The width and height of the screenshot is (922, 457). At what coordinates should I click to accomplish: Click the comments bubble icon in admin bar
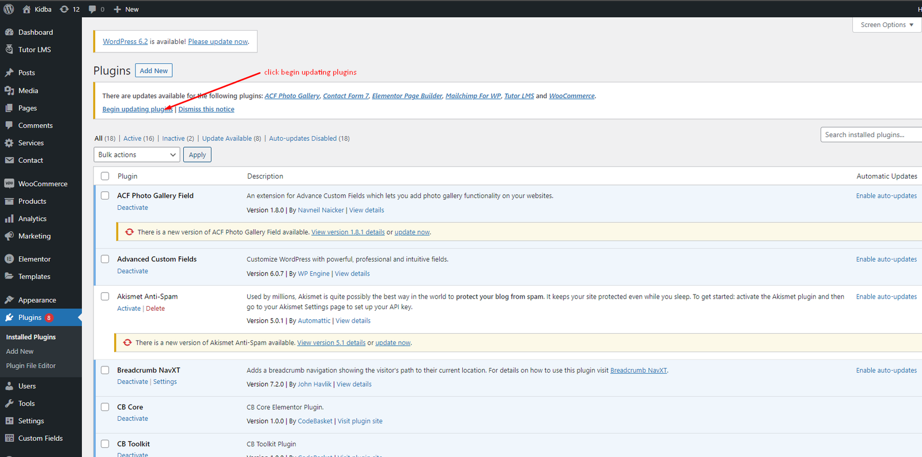(x=92, y=9)
